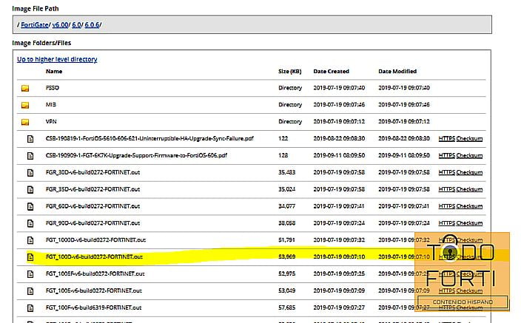Image resolution: width=521 pixels, height=323 pixels.
Task: Open Checksum for FGR_30D firmware
Action: coord(469,172)
